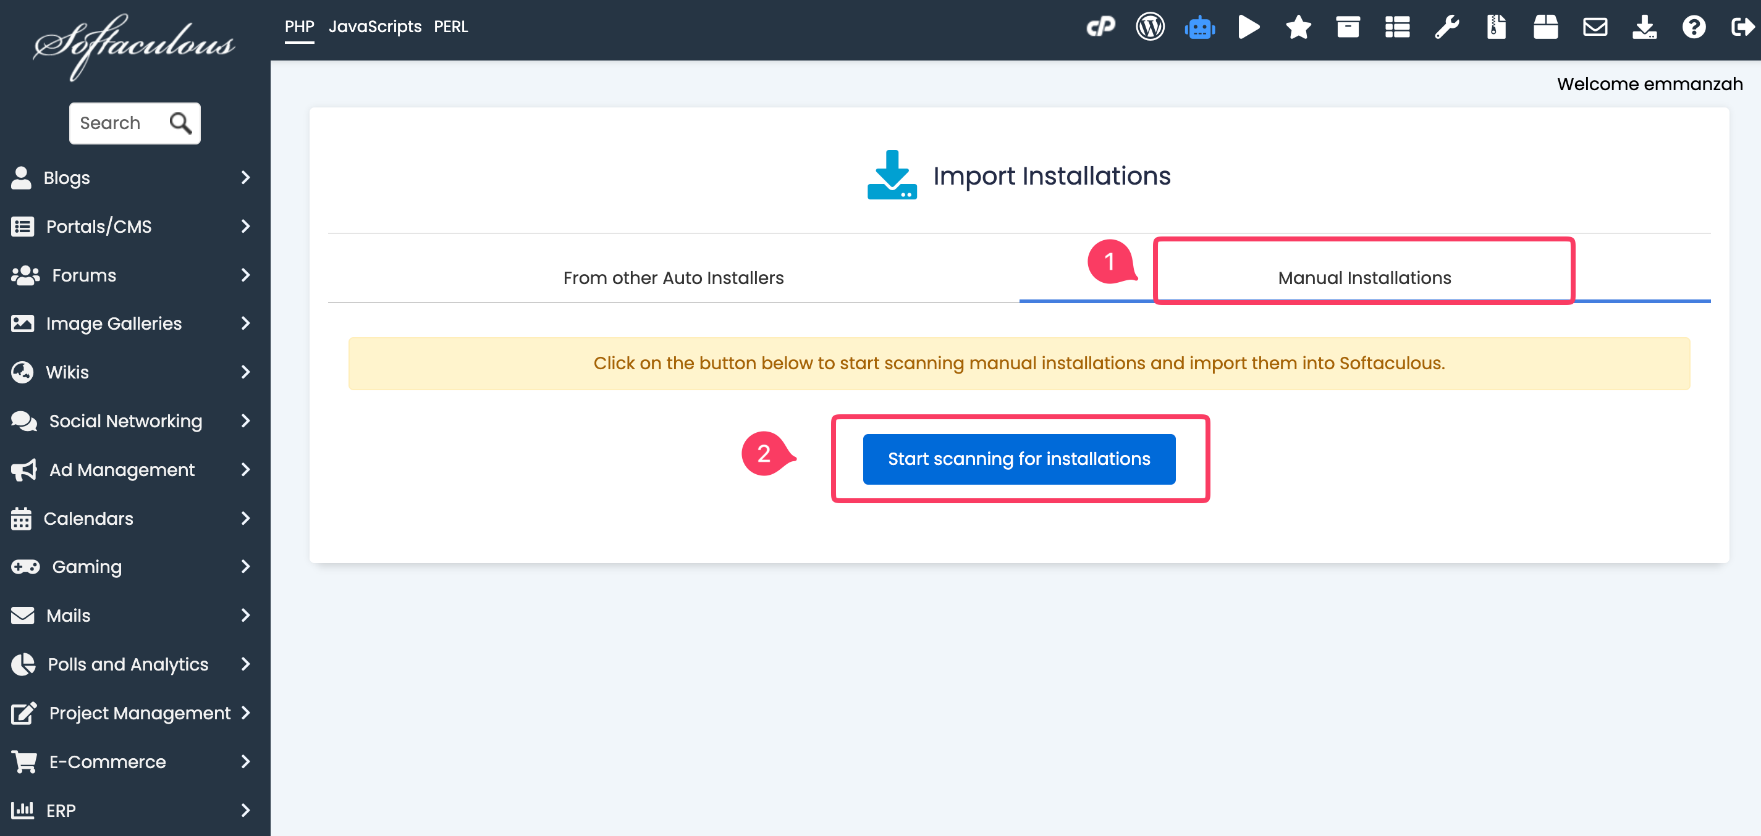Image resolution: width=1761 pixels, height=836 pixels.
Task: Expand the Ad Management category chevron
Action: [245, 470]
